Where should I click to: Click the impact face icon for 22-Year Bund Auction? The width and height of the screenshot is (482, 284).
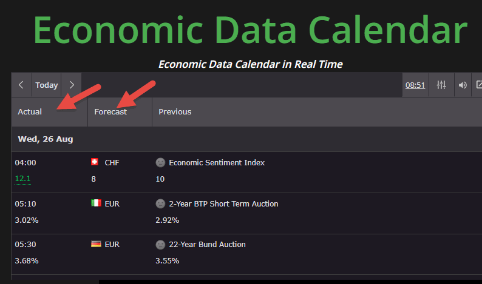160,245
